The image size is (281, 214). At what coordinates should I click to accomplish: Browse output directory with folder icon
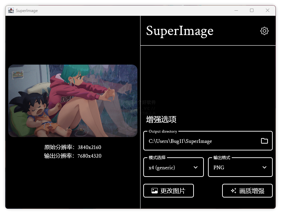pos(264,141)
